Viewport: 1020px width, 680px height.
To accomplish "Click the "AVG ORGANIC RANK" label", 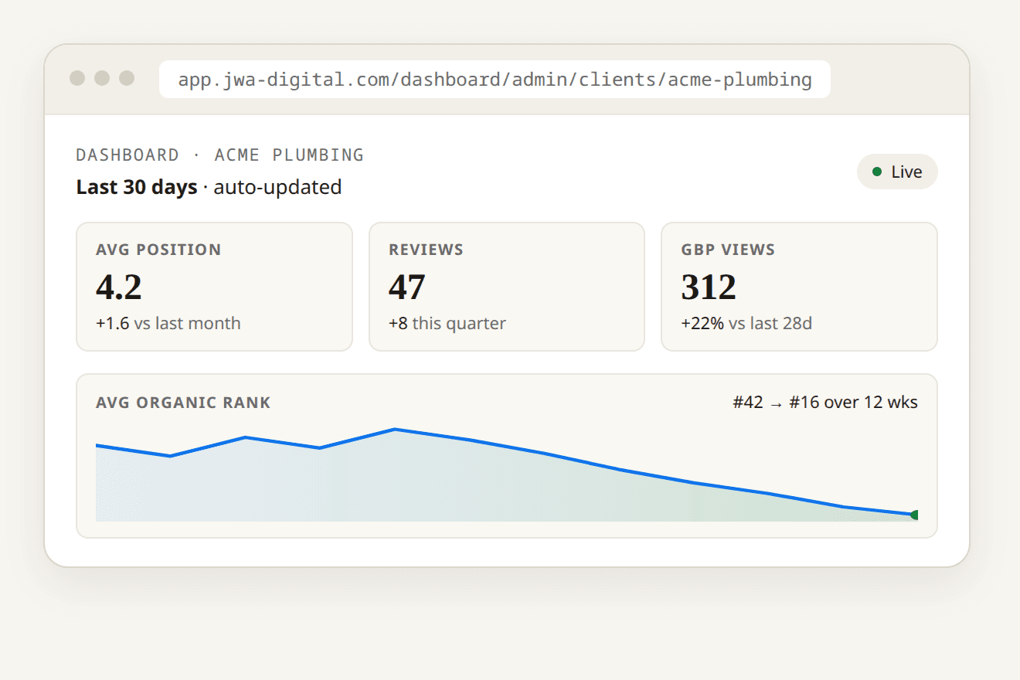I will (183, 403).
